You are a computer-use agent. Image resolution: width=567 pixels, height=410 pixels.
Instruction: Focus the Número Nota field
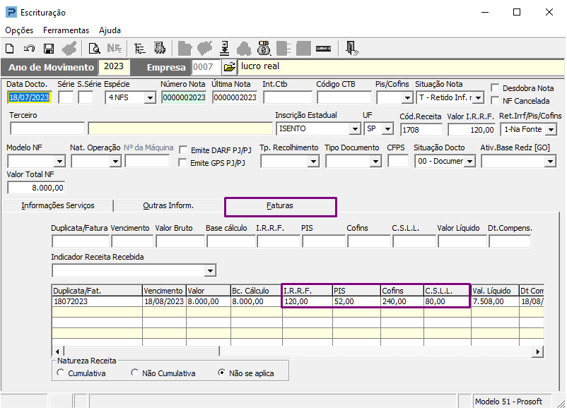(184, 97)
